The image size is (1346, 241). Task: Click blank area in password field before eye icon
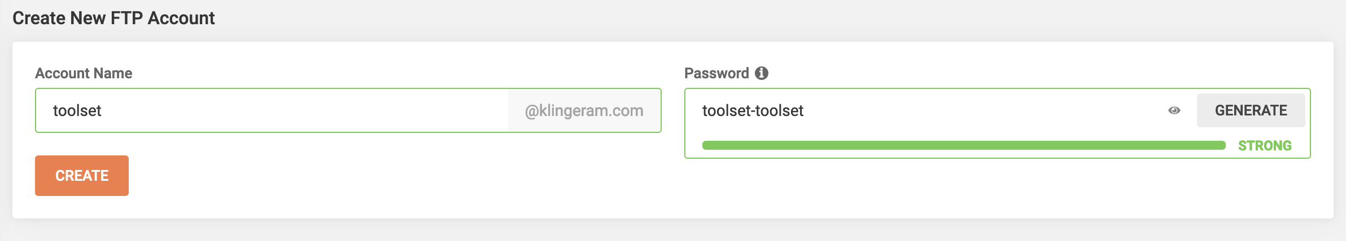tap(988, 110)
